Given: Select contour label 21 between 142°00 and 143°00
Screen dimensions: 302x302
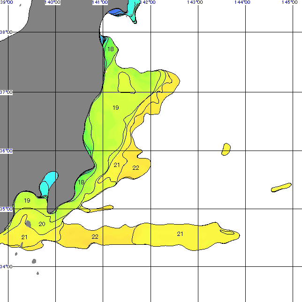Looking at the screenshot, I should [180, 234].
